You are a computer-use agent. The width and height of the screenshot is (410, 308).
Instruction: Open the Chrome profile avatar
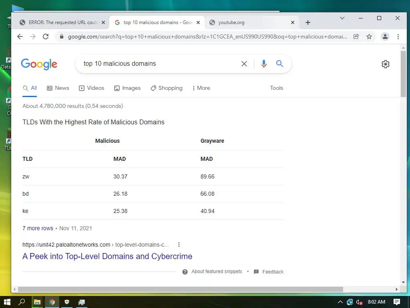(x=385, y=36)
